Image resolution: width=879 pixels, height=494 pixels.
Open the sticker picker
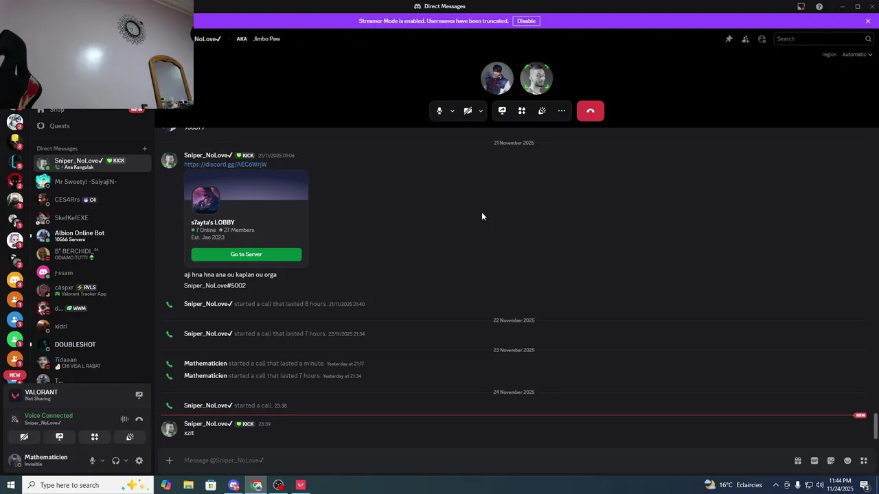pyautogui.click(x=831, y=461)
